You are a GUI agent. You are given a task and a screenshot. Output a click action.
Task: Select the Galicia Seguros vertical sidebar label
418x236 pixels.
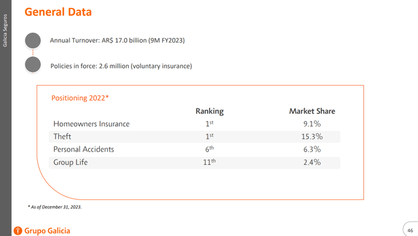click(x=5, y=31)
